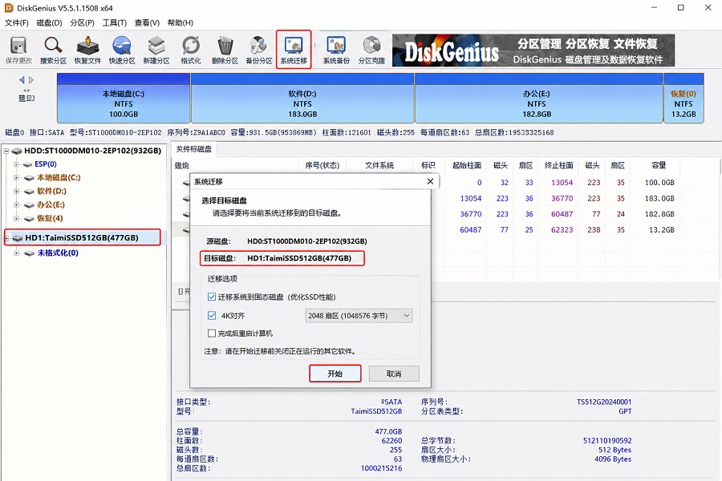Click the Delete Partition (删除分区) trash icon
This screenshot has height=481, width=722.
[x=225, y=51]
